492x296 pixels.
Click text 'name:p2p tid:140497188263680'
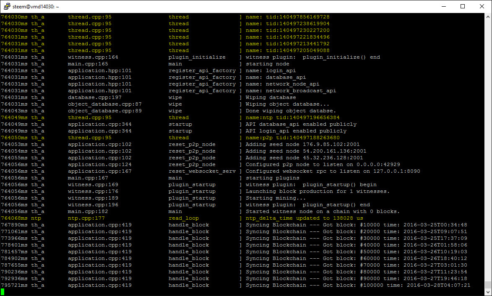[293, 138]
